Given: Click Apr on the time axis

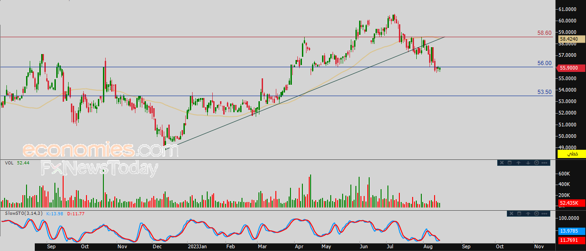Looking at the screenshot, I should (x=300, y=246).
